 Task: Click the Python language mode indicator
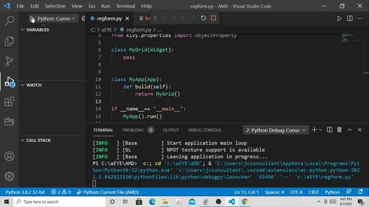[332, 192]
